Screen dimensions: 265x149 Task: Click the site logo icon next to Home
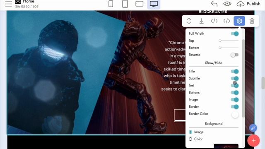click(x=18, y=2)
